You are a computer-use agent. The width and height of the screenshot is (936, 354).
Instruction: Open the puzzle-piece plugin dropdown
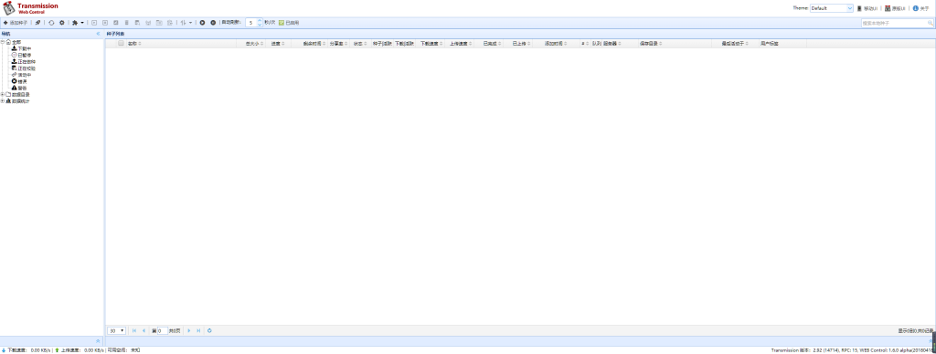click(78, 23)
